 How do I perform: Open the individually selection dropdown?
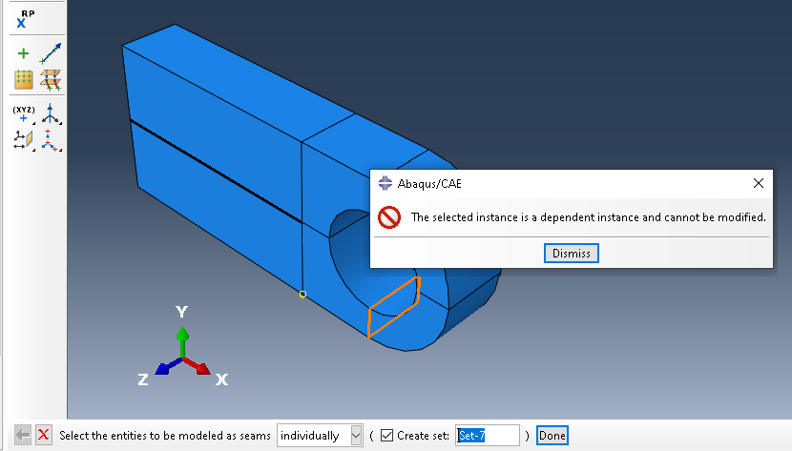pyautogui.click(x=356, y=436)
